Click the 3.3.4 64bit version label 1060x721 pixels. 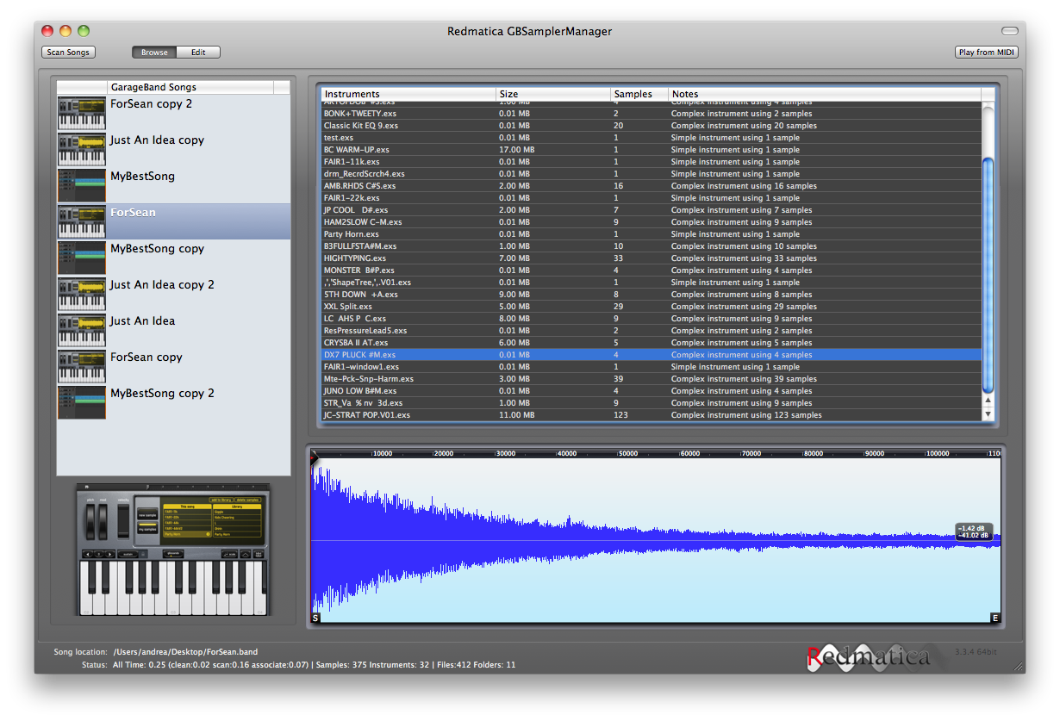976,652
